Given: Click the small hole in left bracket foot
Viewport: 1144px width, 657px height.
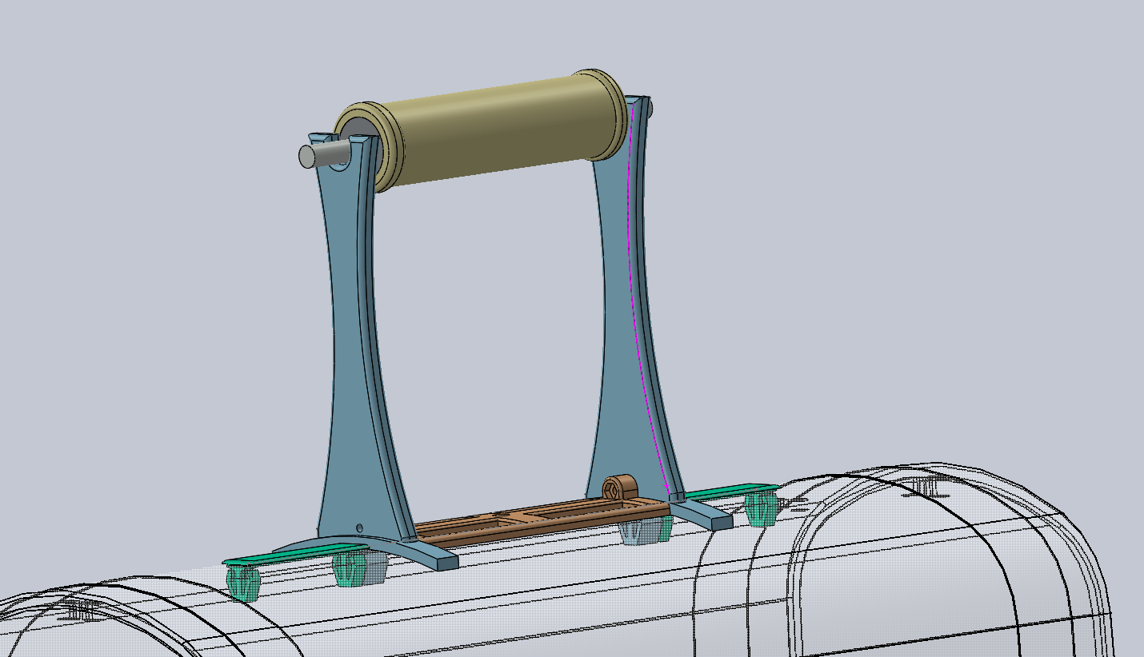Looking at the screenshot, I should 359,528.
